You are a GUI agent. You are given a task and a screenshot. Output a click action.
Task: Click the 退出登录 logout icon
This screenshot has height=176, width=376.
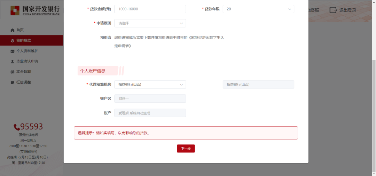(x=333, y=10)
